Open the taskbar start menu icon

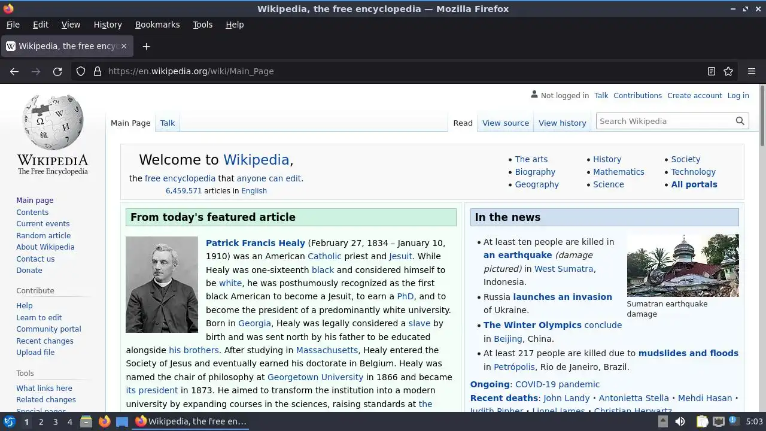coord(9,421)
